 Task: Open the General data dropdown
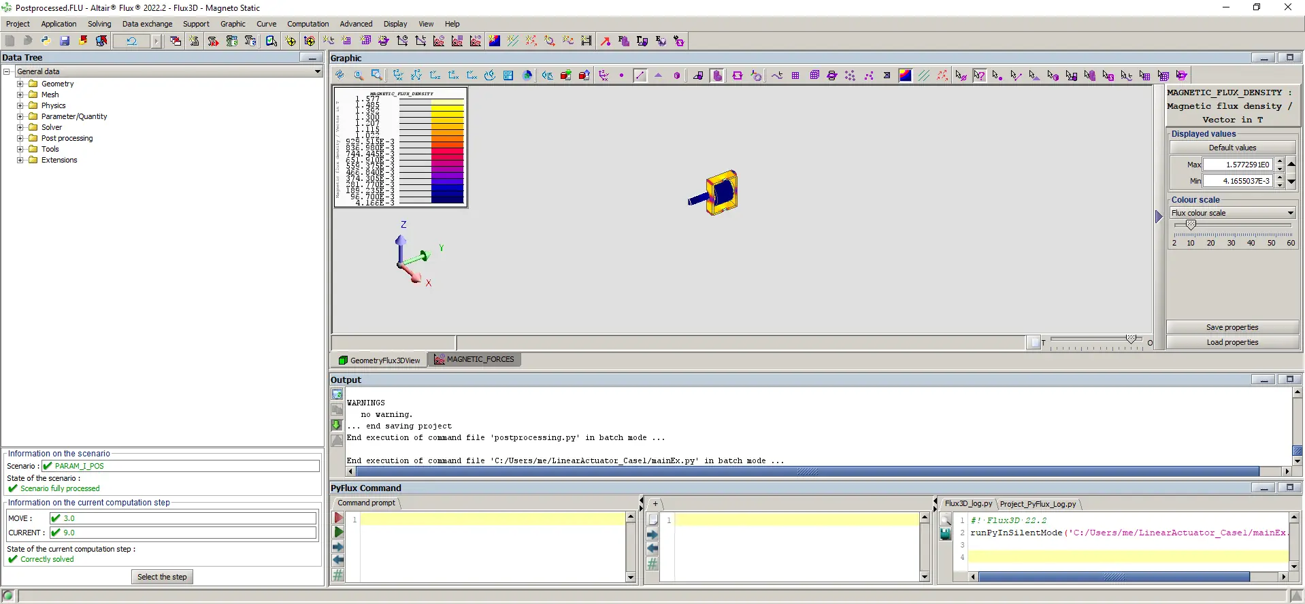point(317,71)
